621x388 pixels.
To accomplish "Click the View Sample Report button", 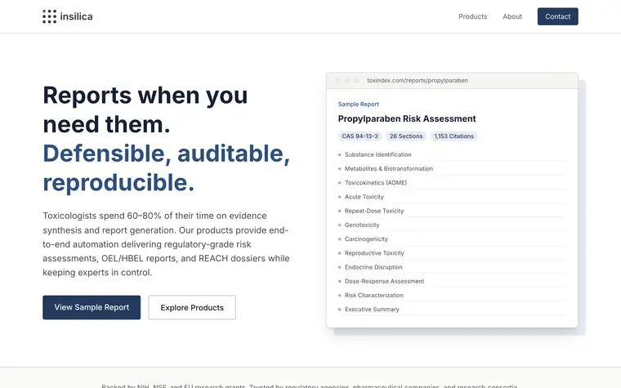I will 92,307.
